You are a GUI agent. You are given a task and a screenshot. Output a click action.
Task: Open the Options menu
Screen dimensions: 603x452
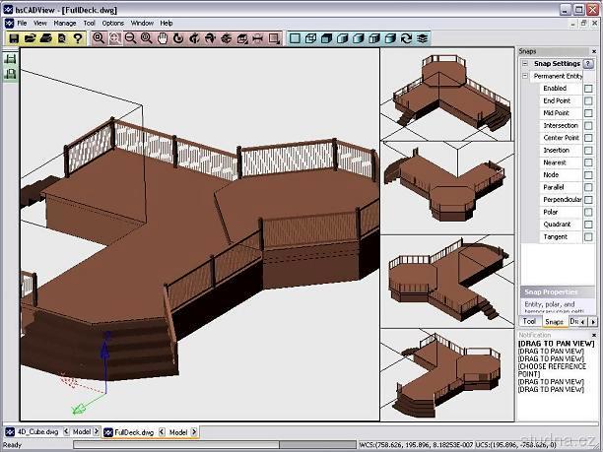(x=112, y=23)
